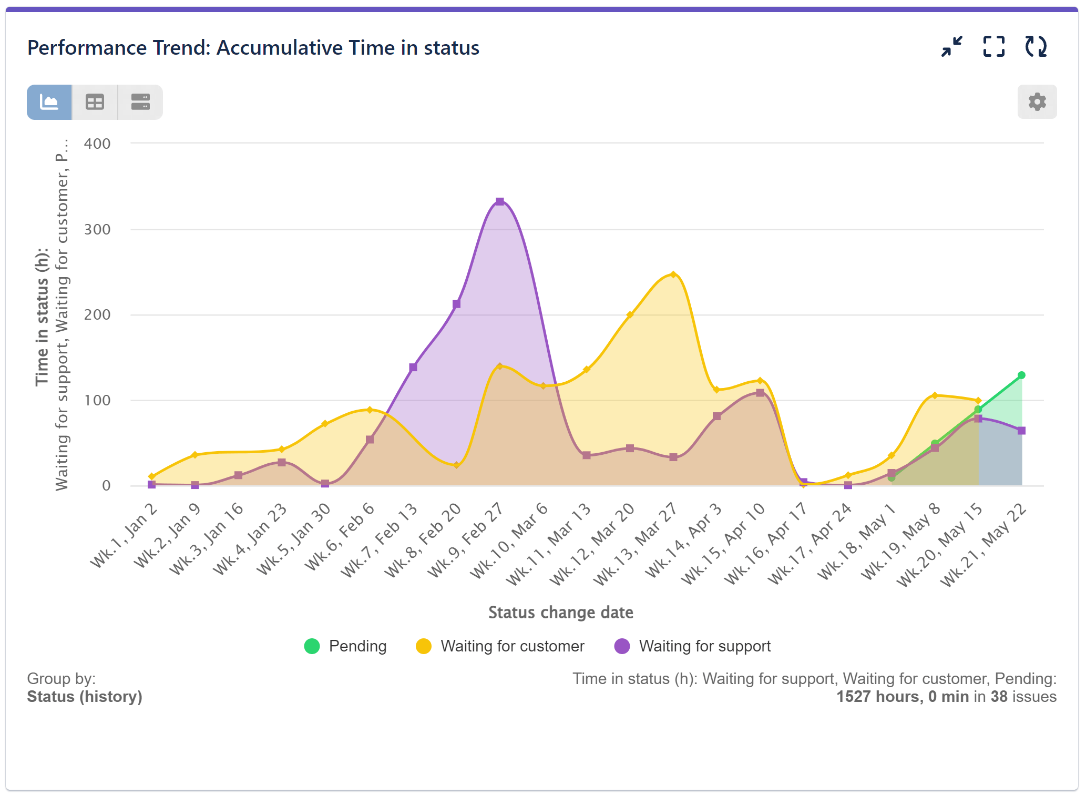The width and height of the screenshot is (1086, 795).
Task: Switch to the table view icon
Action: click(95, 101)
